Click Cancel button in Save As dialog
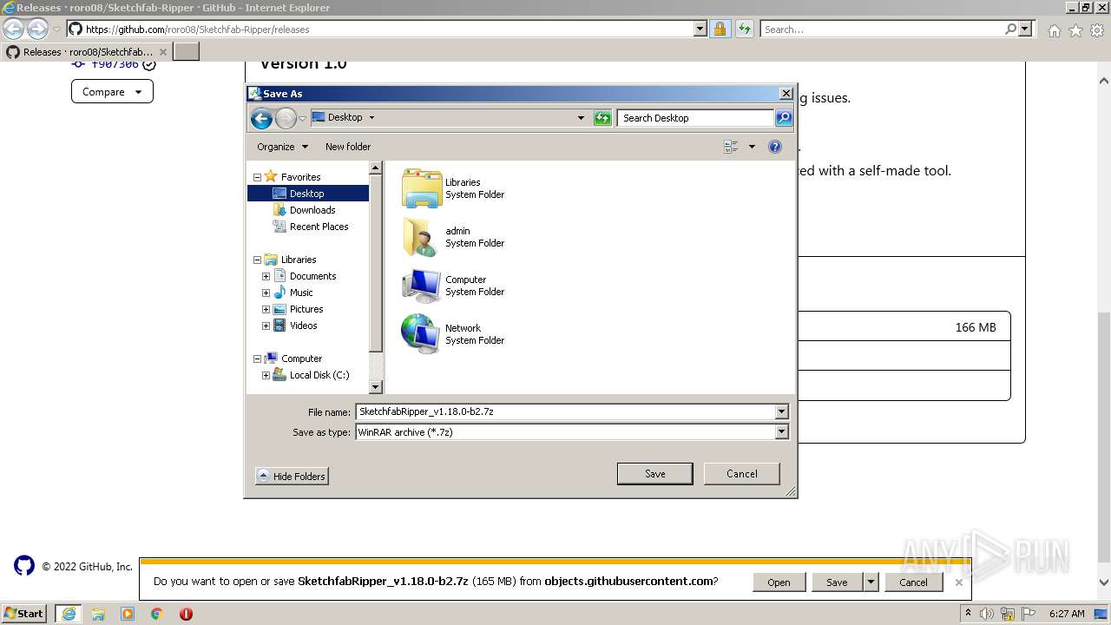 741,474
